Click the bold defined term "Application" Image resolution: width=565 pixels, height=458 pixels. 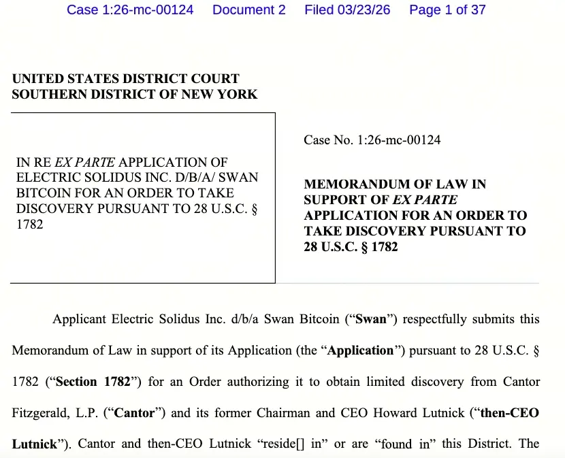360,350
